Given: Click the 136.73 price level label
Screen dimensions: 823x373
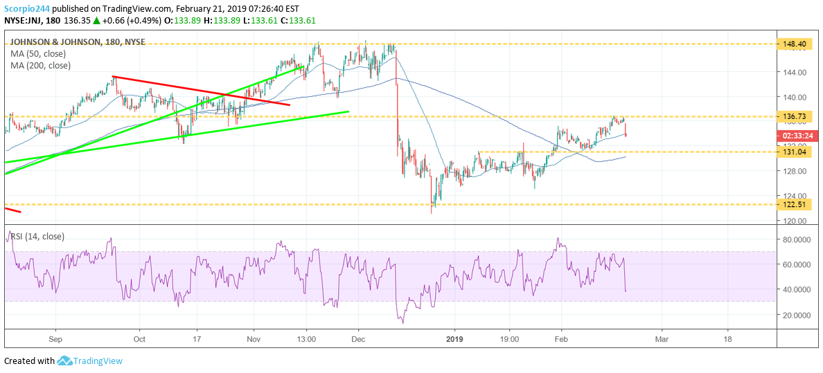Looking at the screenshot, I should point(795,116).
